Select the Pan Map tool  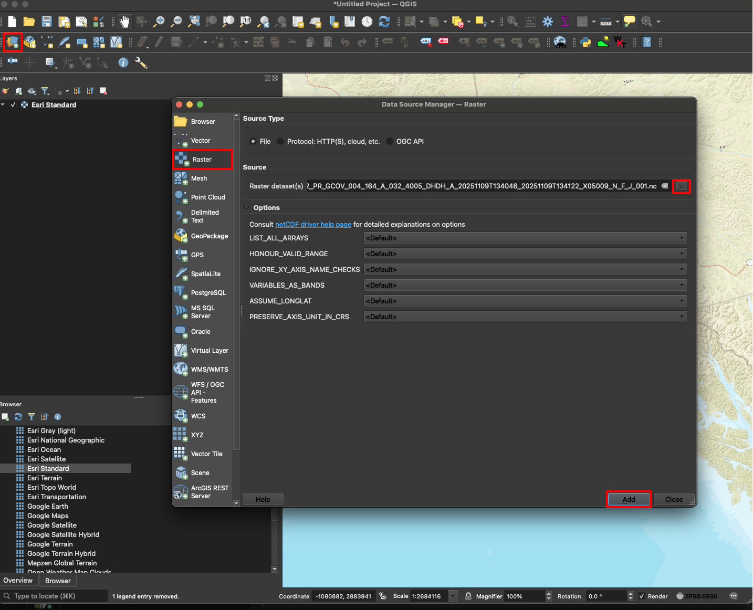coord(124,22)
